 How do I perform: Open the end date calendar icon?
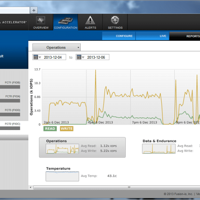click(x=79, y=57)
